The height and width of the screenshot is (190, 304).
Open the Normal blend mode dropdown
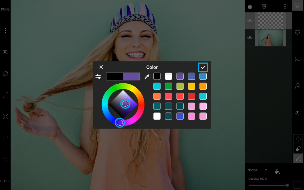click(x=256, y=170)
